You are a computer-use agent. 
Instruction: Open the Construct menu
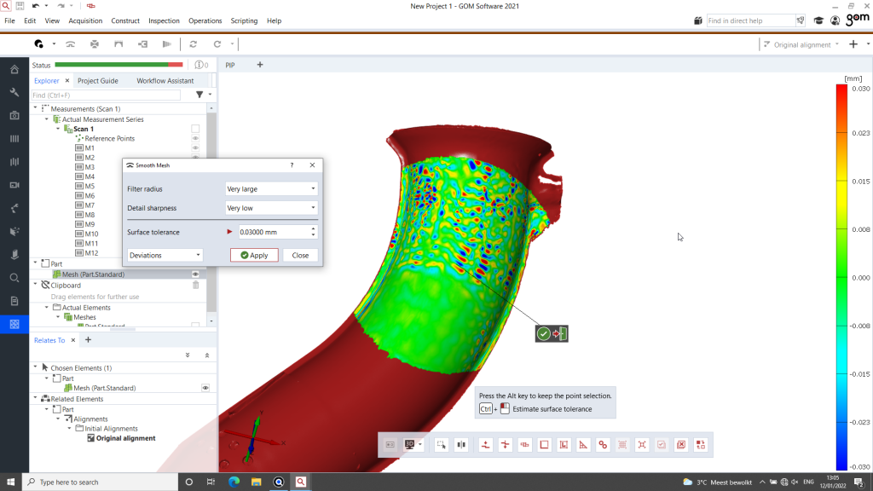[125, 20]
